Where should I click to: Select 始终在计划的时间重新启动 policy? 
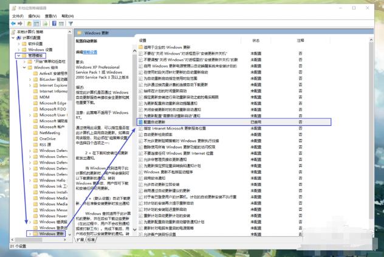click(165, 91)
